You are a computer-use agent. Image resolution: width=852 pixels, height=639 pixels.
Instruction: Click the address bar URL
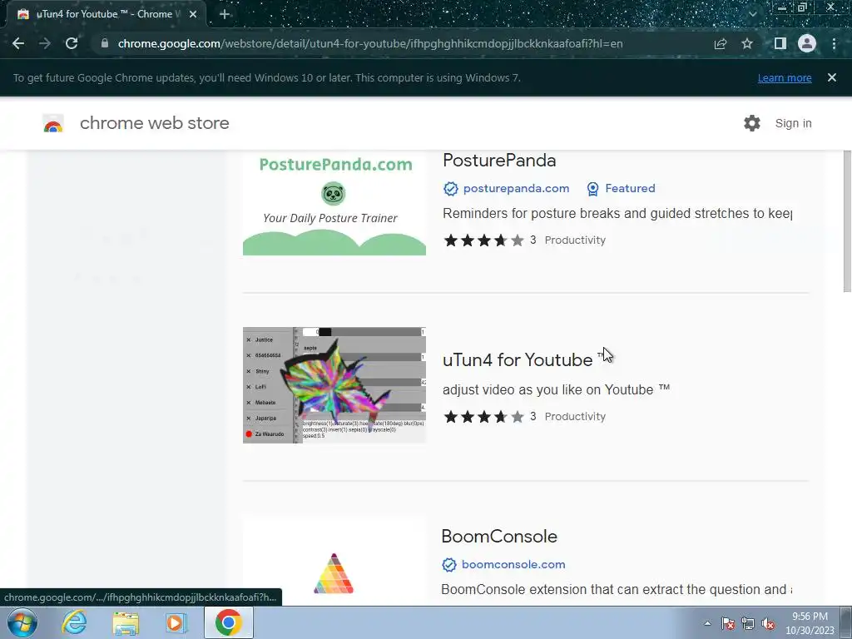[369, 43]
